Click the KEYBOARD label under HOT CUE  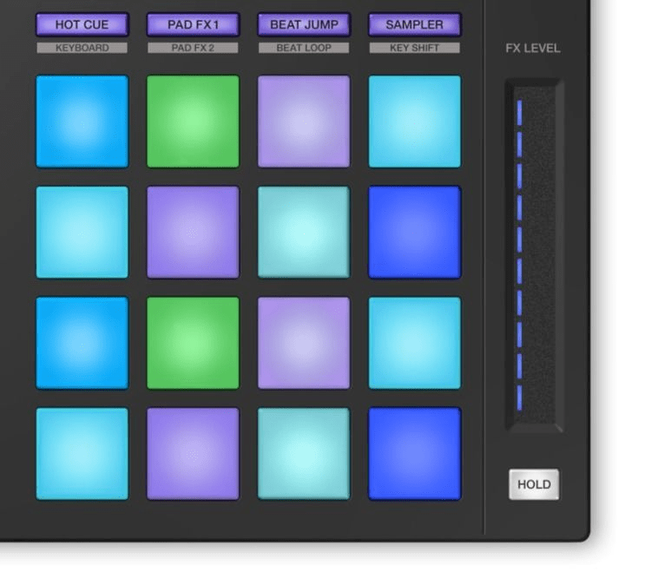[x=82, y=48]
